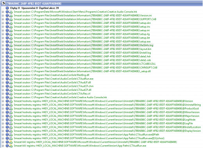The width and height of the screenshot is (203, 148).
Task: Click the info icon on the Version.ini row
Action: [x=7, y=16]
